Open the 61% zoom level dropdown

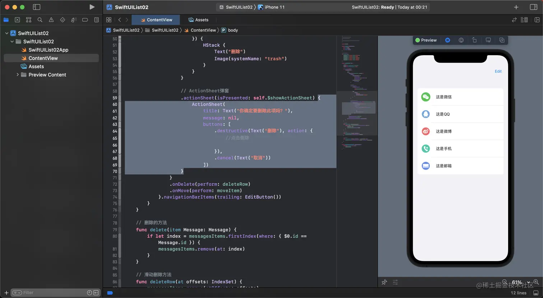pos(521,283)
